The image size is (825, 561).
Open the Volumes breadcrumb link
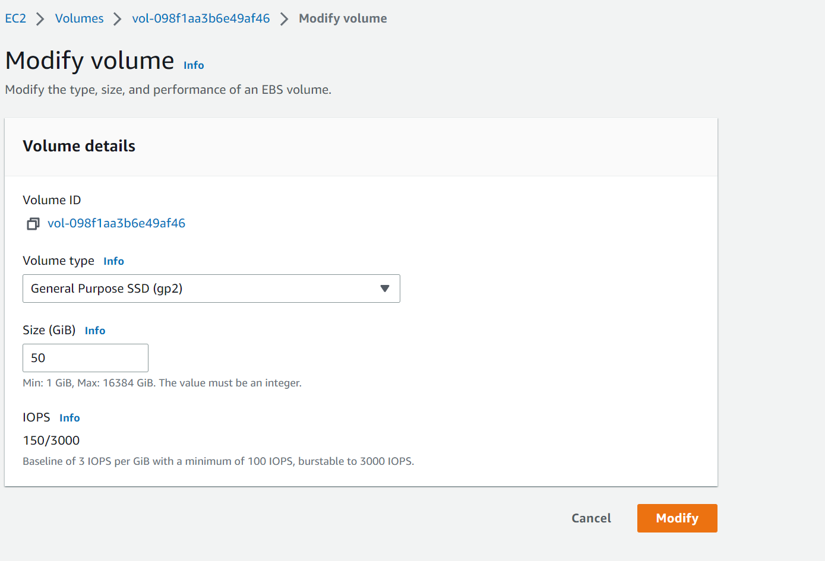(79, 18)
